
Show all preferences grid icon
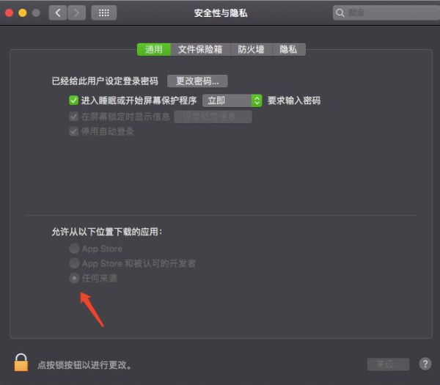click(104, 12)
